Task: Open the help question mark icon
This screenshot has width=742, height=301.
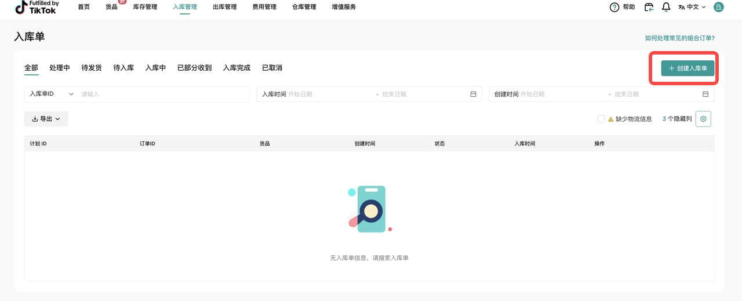Action: click(614, 7)
